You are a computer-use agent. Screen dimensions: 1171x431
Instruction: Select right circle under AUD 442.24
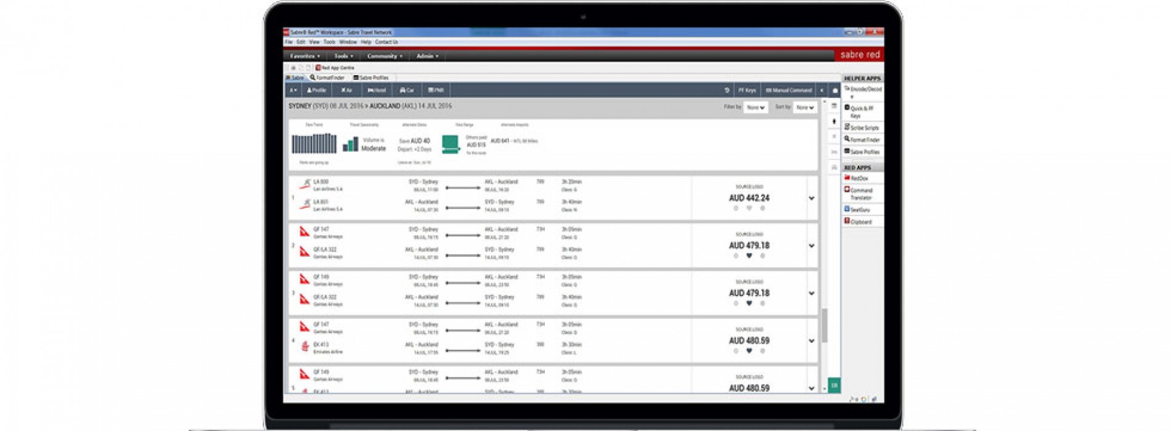(762, 209)
